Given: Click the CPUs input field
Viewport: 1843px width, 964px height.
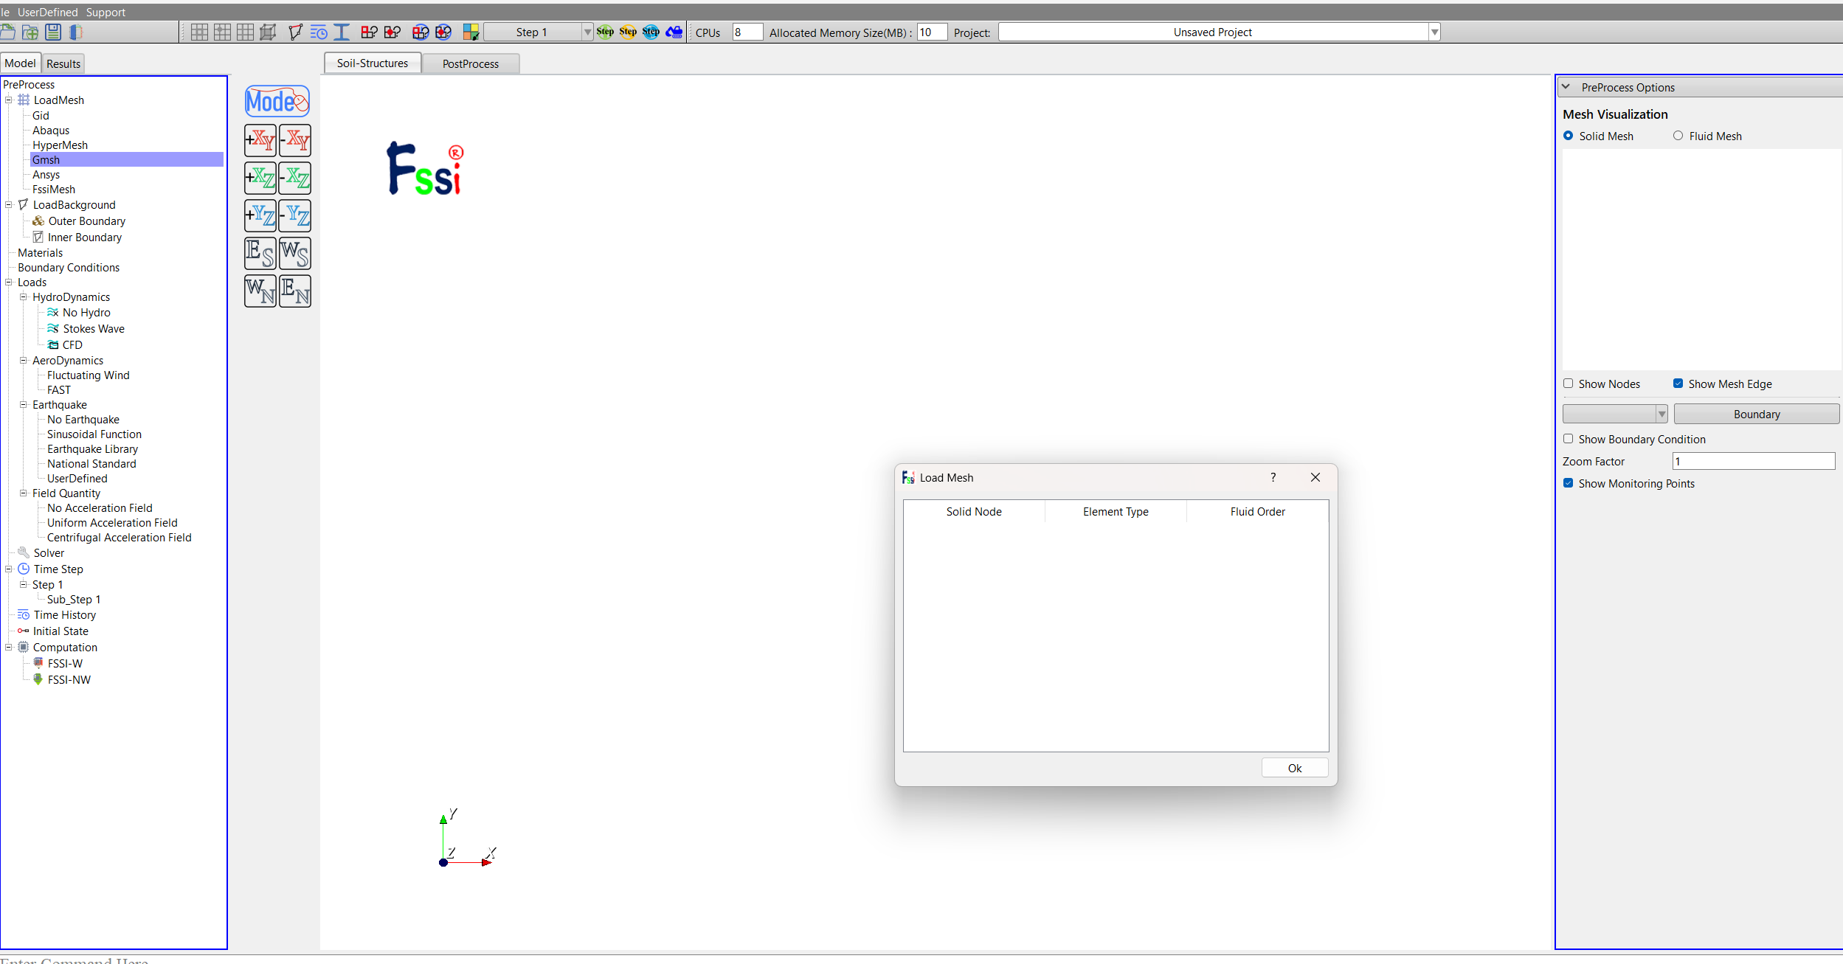Looking at the screenshot, I should (x=747, y=32).
